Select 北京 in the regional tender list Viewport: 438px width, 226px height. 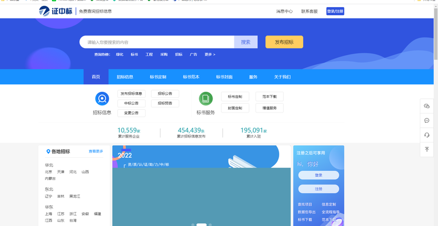pyautogui.click(x=49, y=171)
